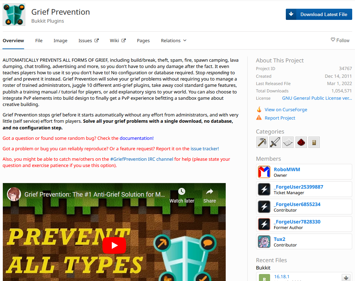
Task: Click the Download Latest File button
Action: pyautogui.click(x=319, y=14)
